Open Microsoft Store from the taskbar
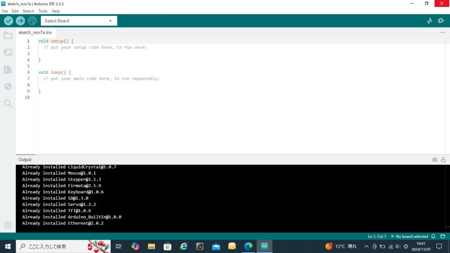The image size is (450, 253). (167, 246)
